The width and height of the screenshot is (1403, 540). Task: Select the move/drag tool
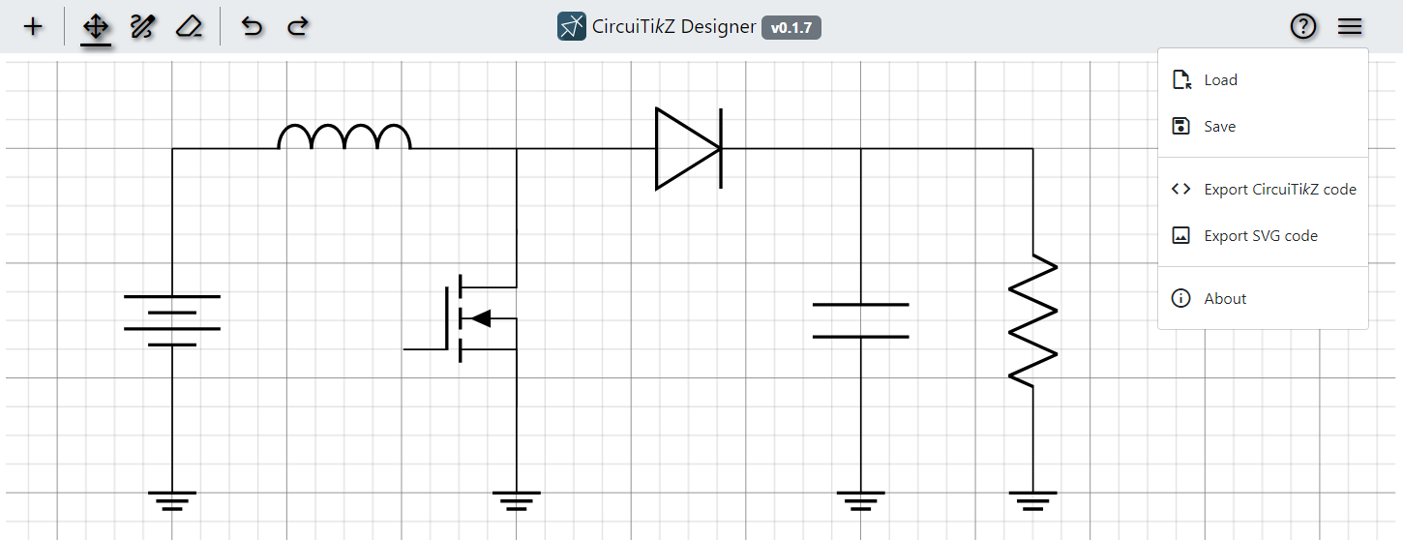tap(96, 26)
